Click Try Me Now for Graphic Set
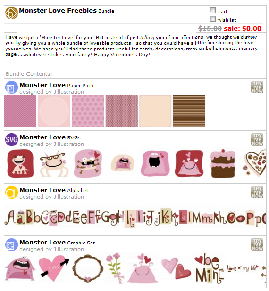 tap(257, 244)
